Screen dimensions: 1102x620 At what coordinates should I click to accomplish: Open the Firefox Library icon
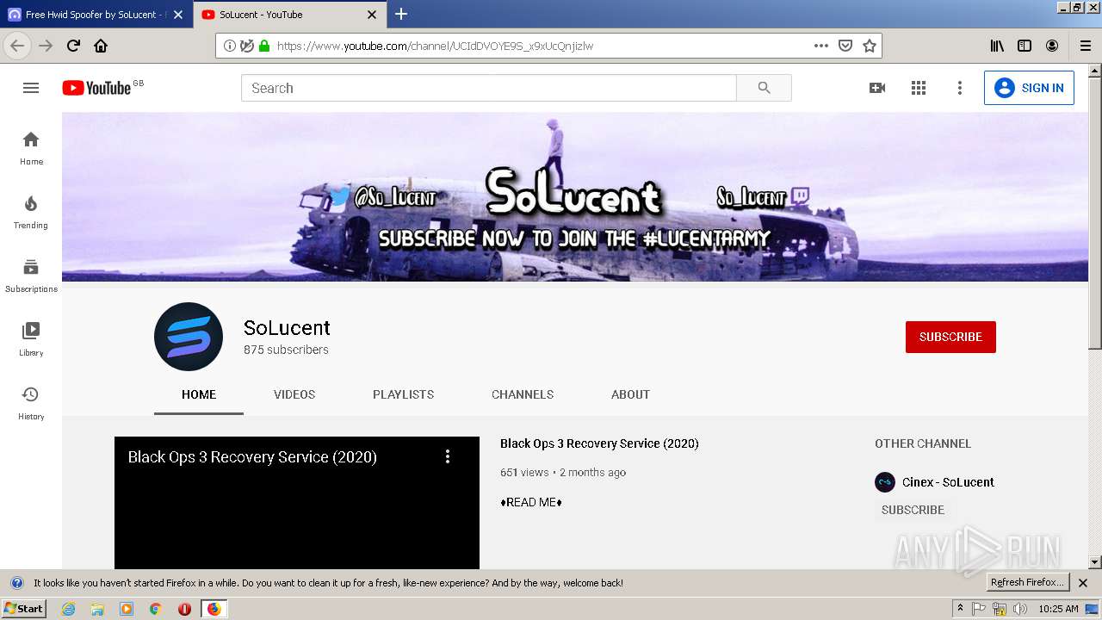(x=997, y=46)
